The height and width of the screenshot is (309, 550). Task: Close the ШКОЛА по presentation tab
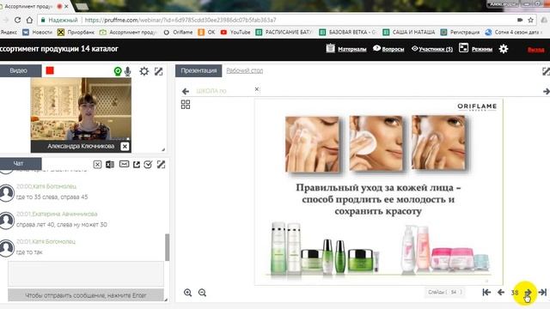tap(257, 89)
